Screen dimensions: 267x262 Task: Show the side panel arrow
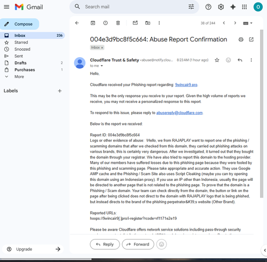click(x=264, y=250)
